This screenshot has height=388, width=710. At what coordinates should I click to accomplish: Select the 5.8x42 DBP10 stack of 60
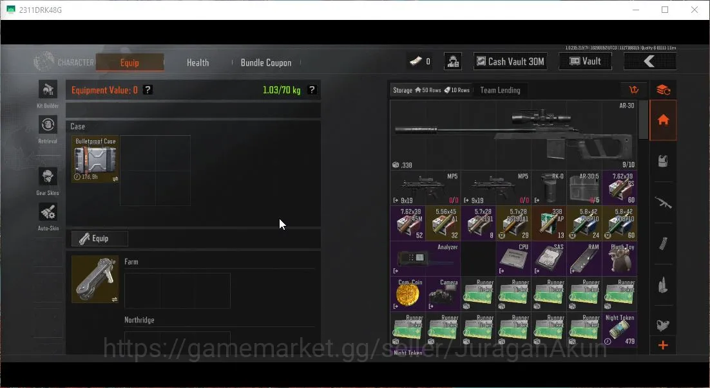point(620,223)
